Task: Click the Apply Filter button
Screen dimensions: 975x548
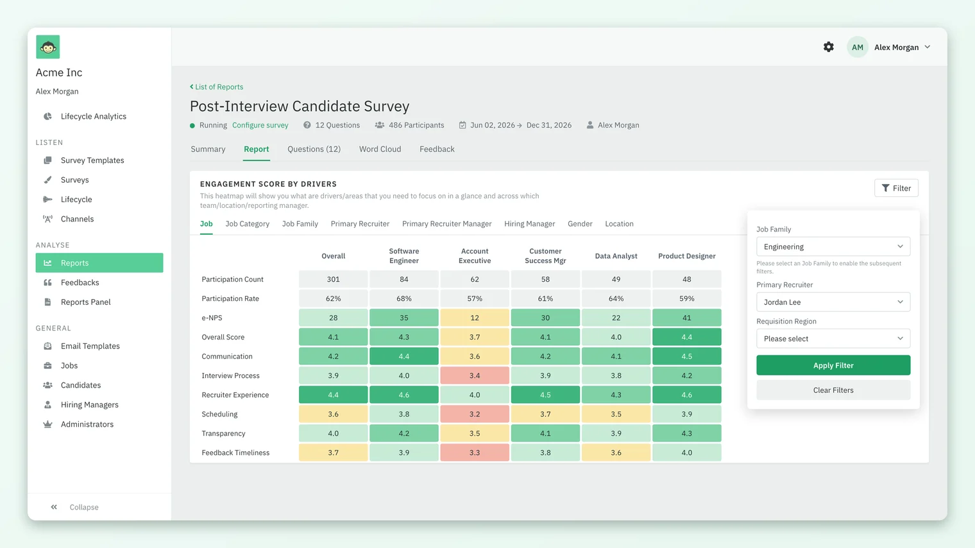Action: (x=833, y=365)
